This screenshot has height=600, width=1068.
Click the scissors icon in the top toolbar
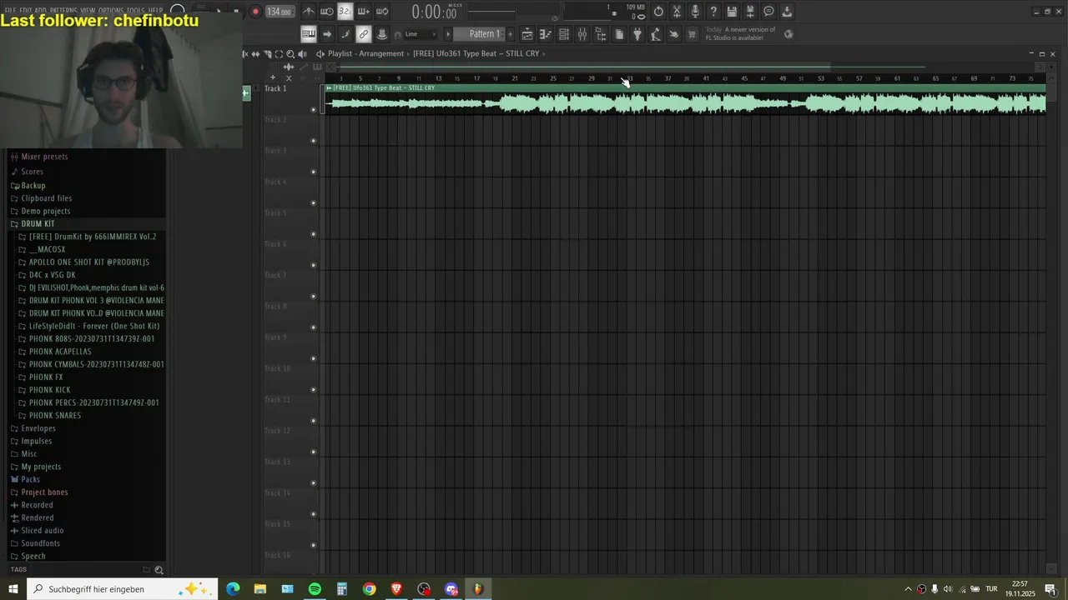[x=677, y=12]
